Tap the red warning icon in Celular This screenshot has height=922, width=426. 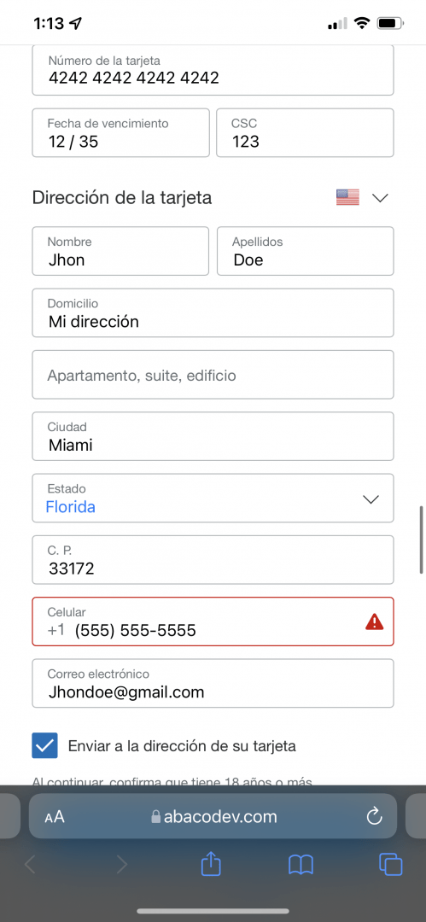[x=374, y=621]
